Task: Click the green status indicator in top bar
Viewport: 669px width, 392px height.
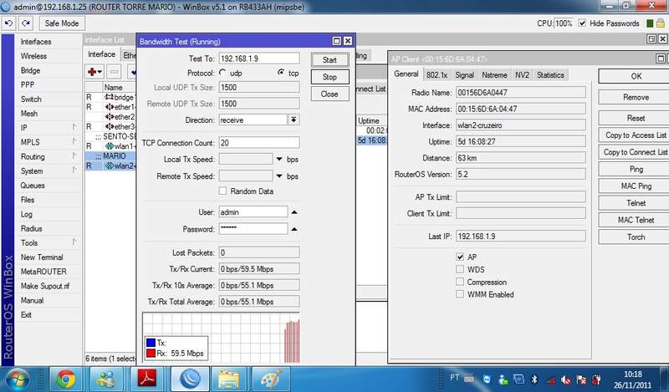Action: click(x=650, y=23)
